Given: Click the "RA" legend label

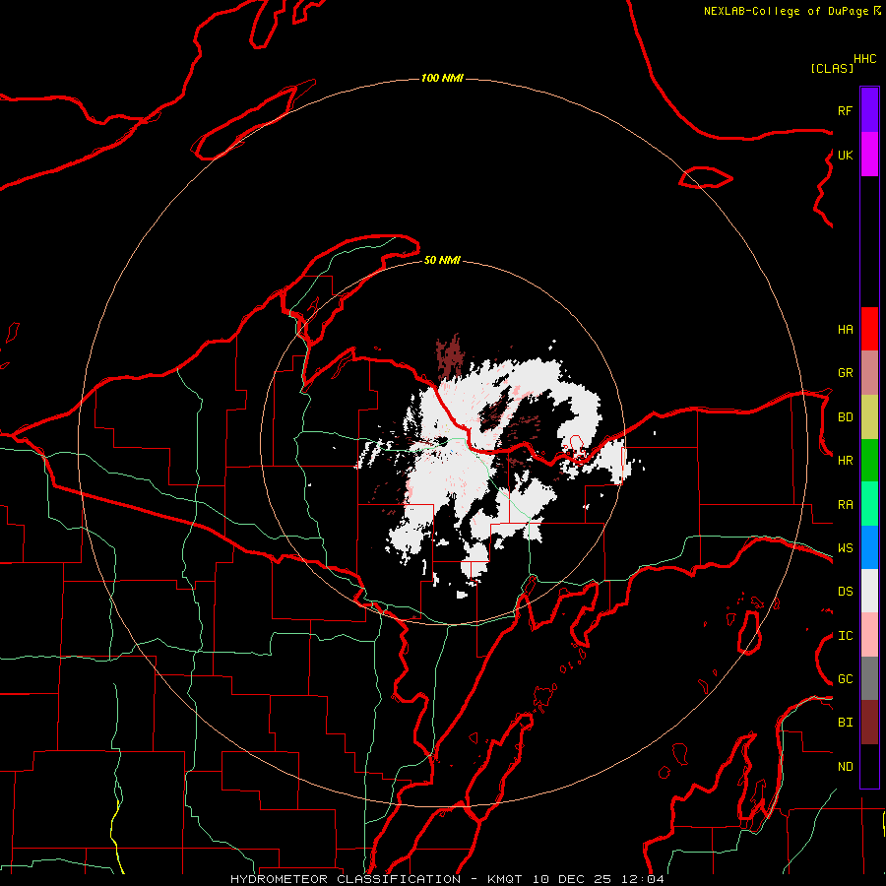Looking at the screenshot, I should [x=845, y=505].
